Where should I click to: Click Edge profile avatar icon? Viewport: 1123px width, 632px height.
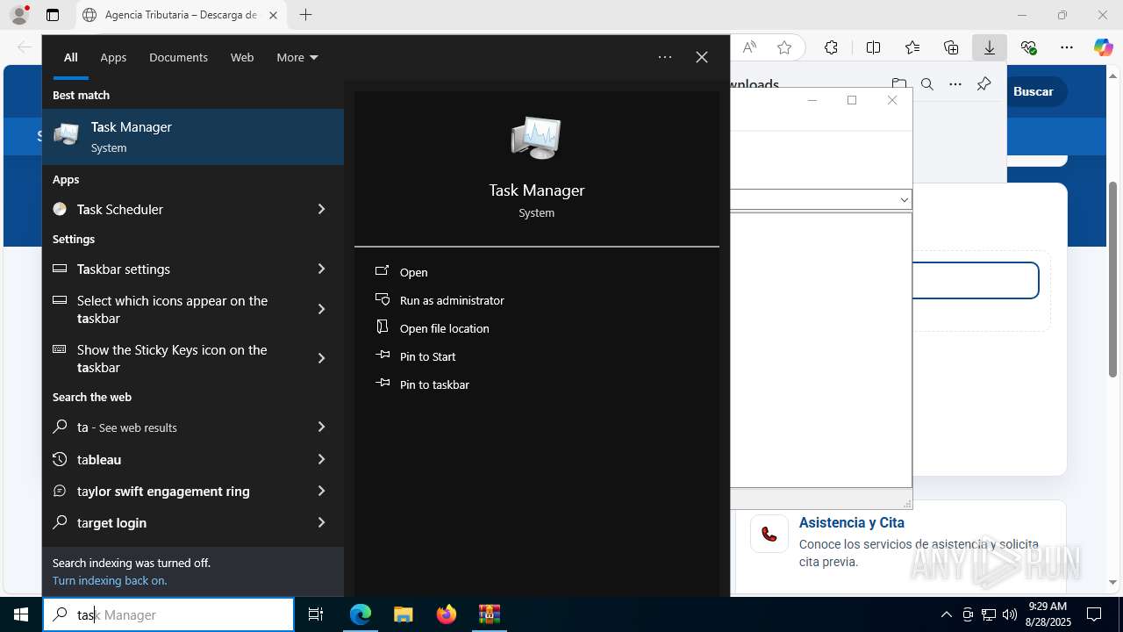(x=19, y=15)
